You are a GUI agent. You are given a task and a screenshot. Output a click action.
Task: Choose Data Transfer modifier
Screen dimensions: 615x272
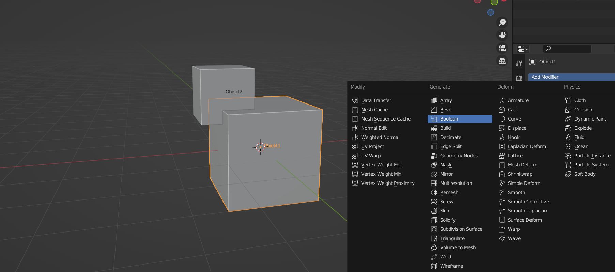coord(376,100)
